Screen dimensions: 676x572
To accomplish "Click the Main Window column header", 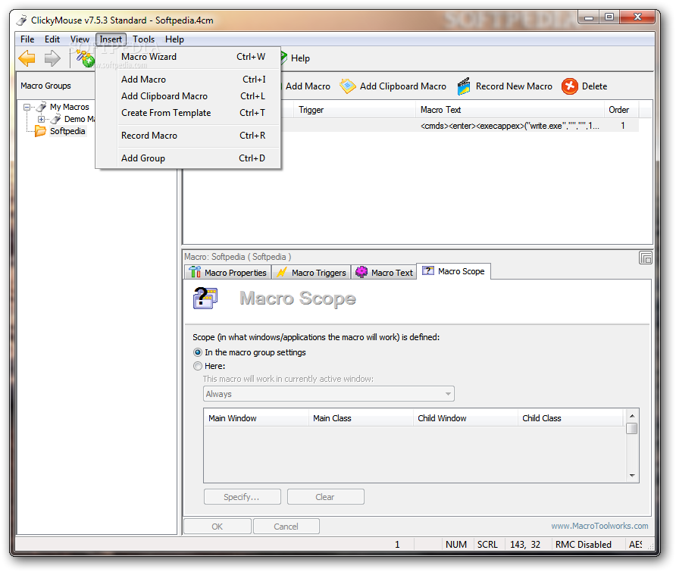I will click(256, 418).
